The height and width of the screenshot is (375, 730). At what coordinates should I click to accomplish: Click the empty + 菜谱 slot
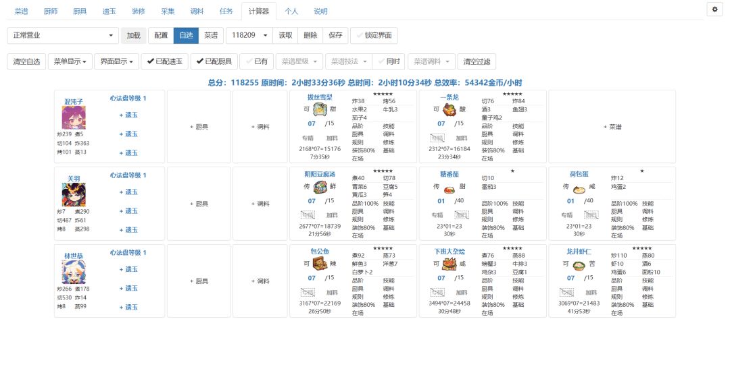point(612,126)
